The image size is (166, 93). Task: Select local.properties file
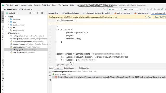tap(23, 52)
